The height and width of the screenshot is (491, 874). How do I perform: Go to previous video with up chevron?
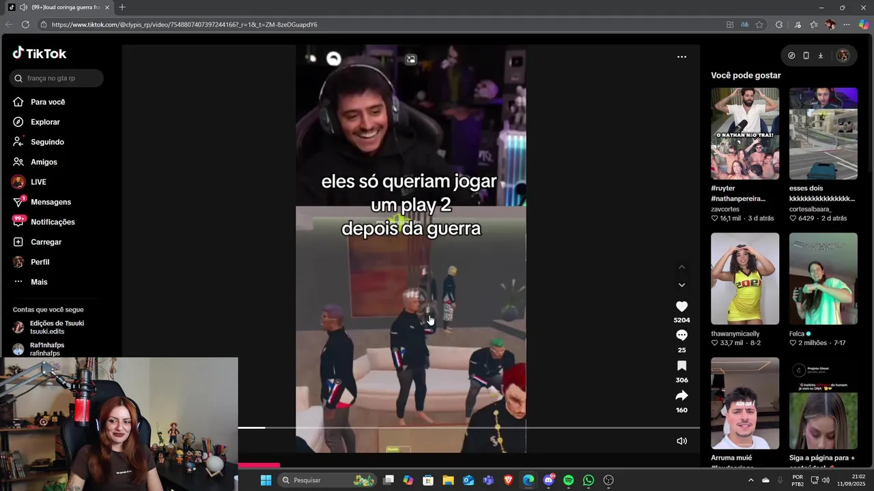click(x=681, y=267)
